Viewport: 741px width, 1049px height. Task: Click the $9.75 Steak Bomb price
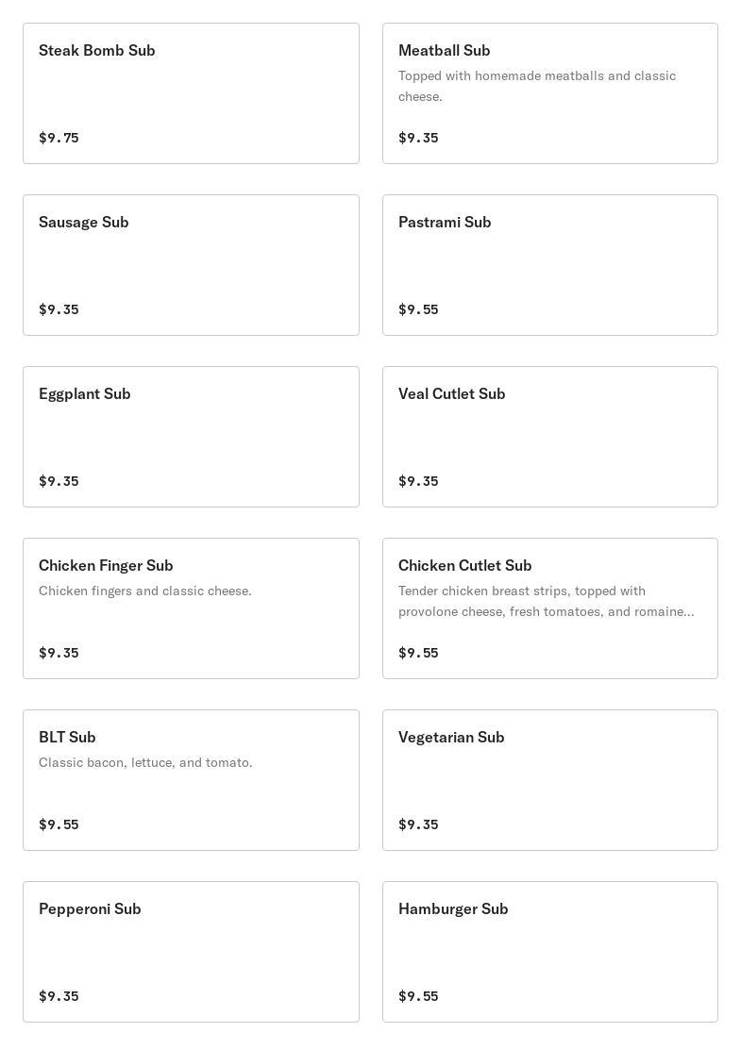59,138
